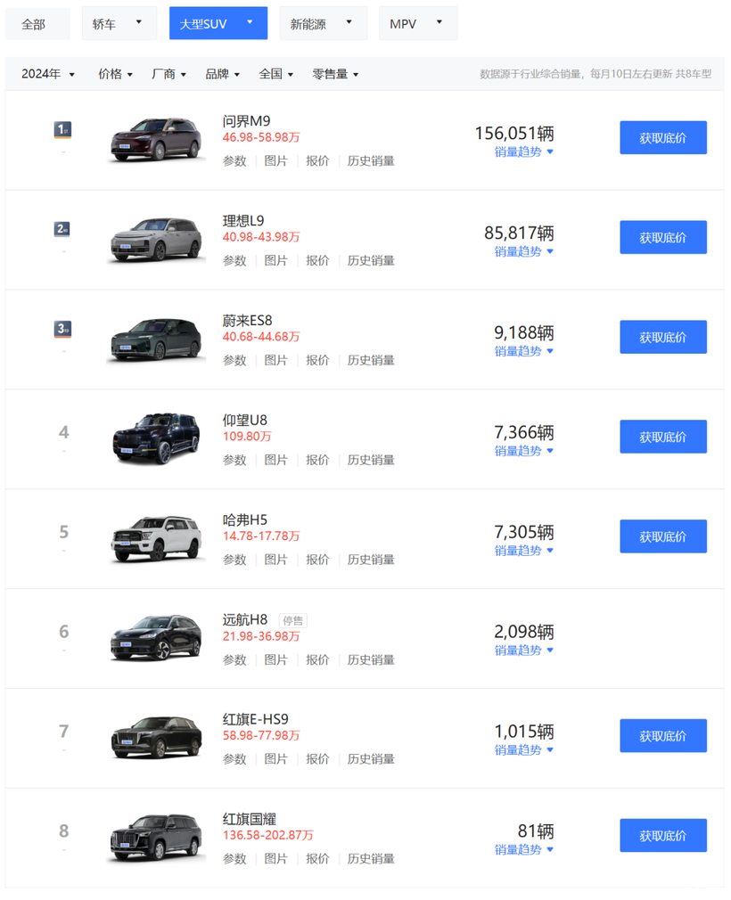Click 获取底价 for 蔚来ES8
This screenshot has height=900, width=731.
[662, 337]
